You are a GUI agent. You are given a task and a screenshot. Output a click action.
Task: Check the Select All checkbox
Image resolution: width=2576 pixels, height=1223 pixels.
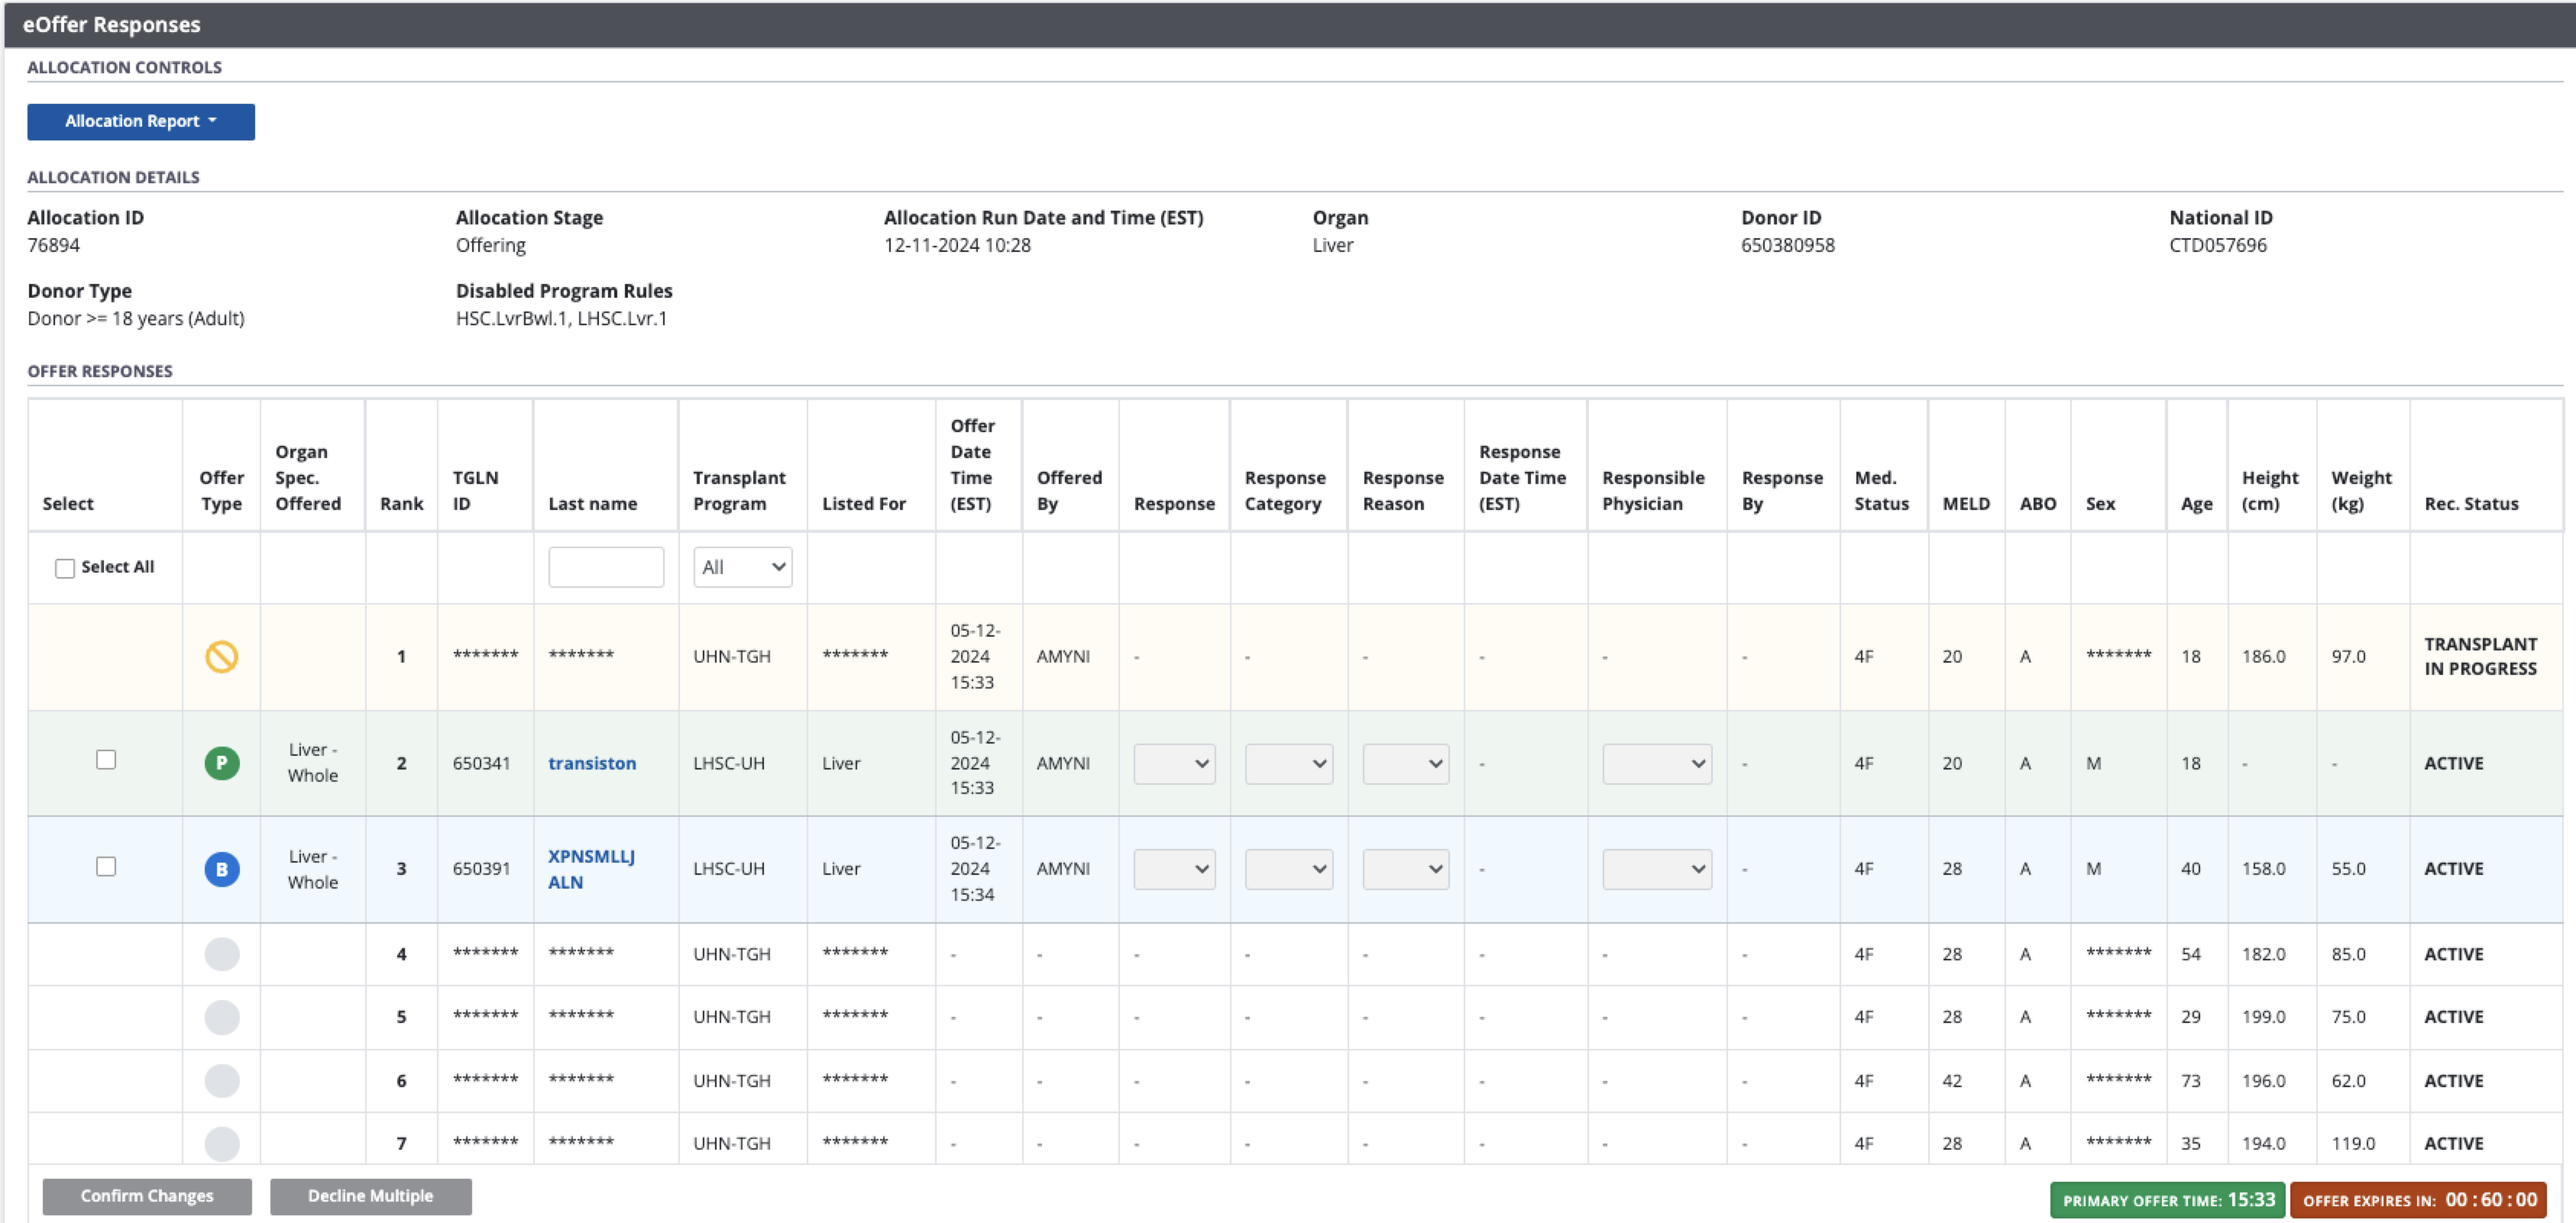click(x=65, y=567)
